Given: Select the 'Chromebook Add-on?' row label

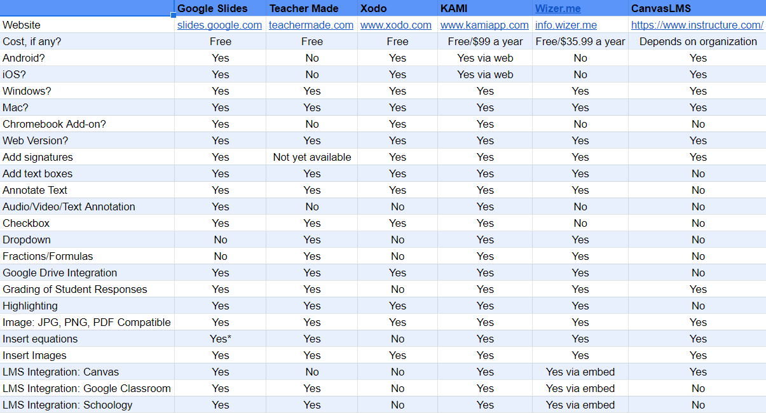Looking at the screenshot, I should tap(87, 124).
